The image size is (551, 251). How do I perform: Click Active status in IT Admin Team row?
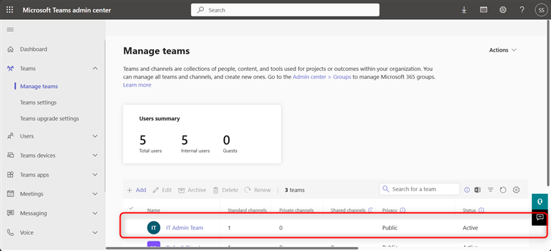(470, 228)
